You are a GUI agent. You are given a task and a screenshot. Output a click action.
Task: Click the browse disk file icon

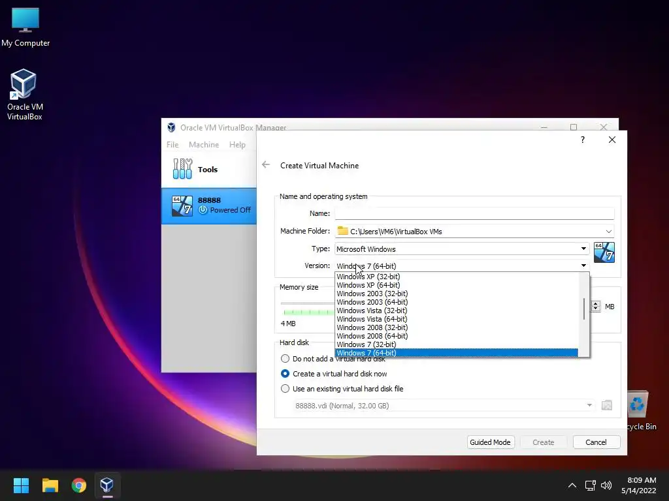[607, 405]
